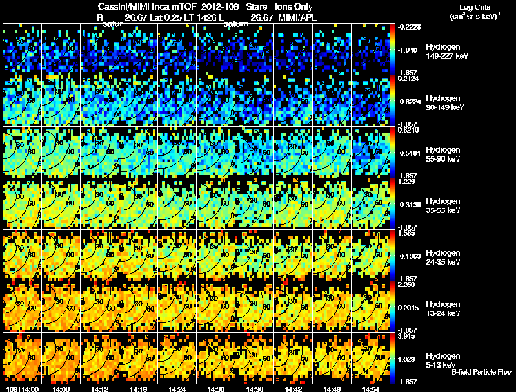Screen dimensions: 516x392
Task: Select the 24-35 keV panel at 14:42
Action: coord(293,255)
